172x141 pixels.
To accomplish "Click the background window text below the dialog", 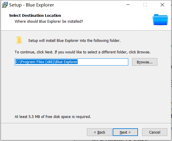I will (x=120, y=140).
